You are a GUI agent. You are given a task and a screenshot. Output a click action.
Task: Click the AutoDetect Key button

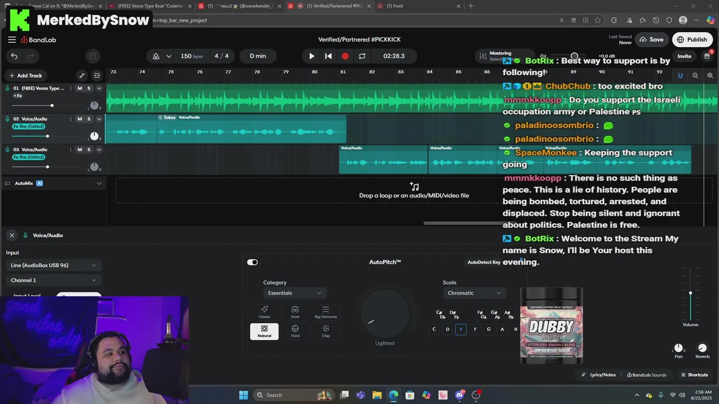[484, 262]
